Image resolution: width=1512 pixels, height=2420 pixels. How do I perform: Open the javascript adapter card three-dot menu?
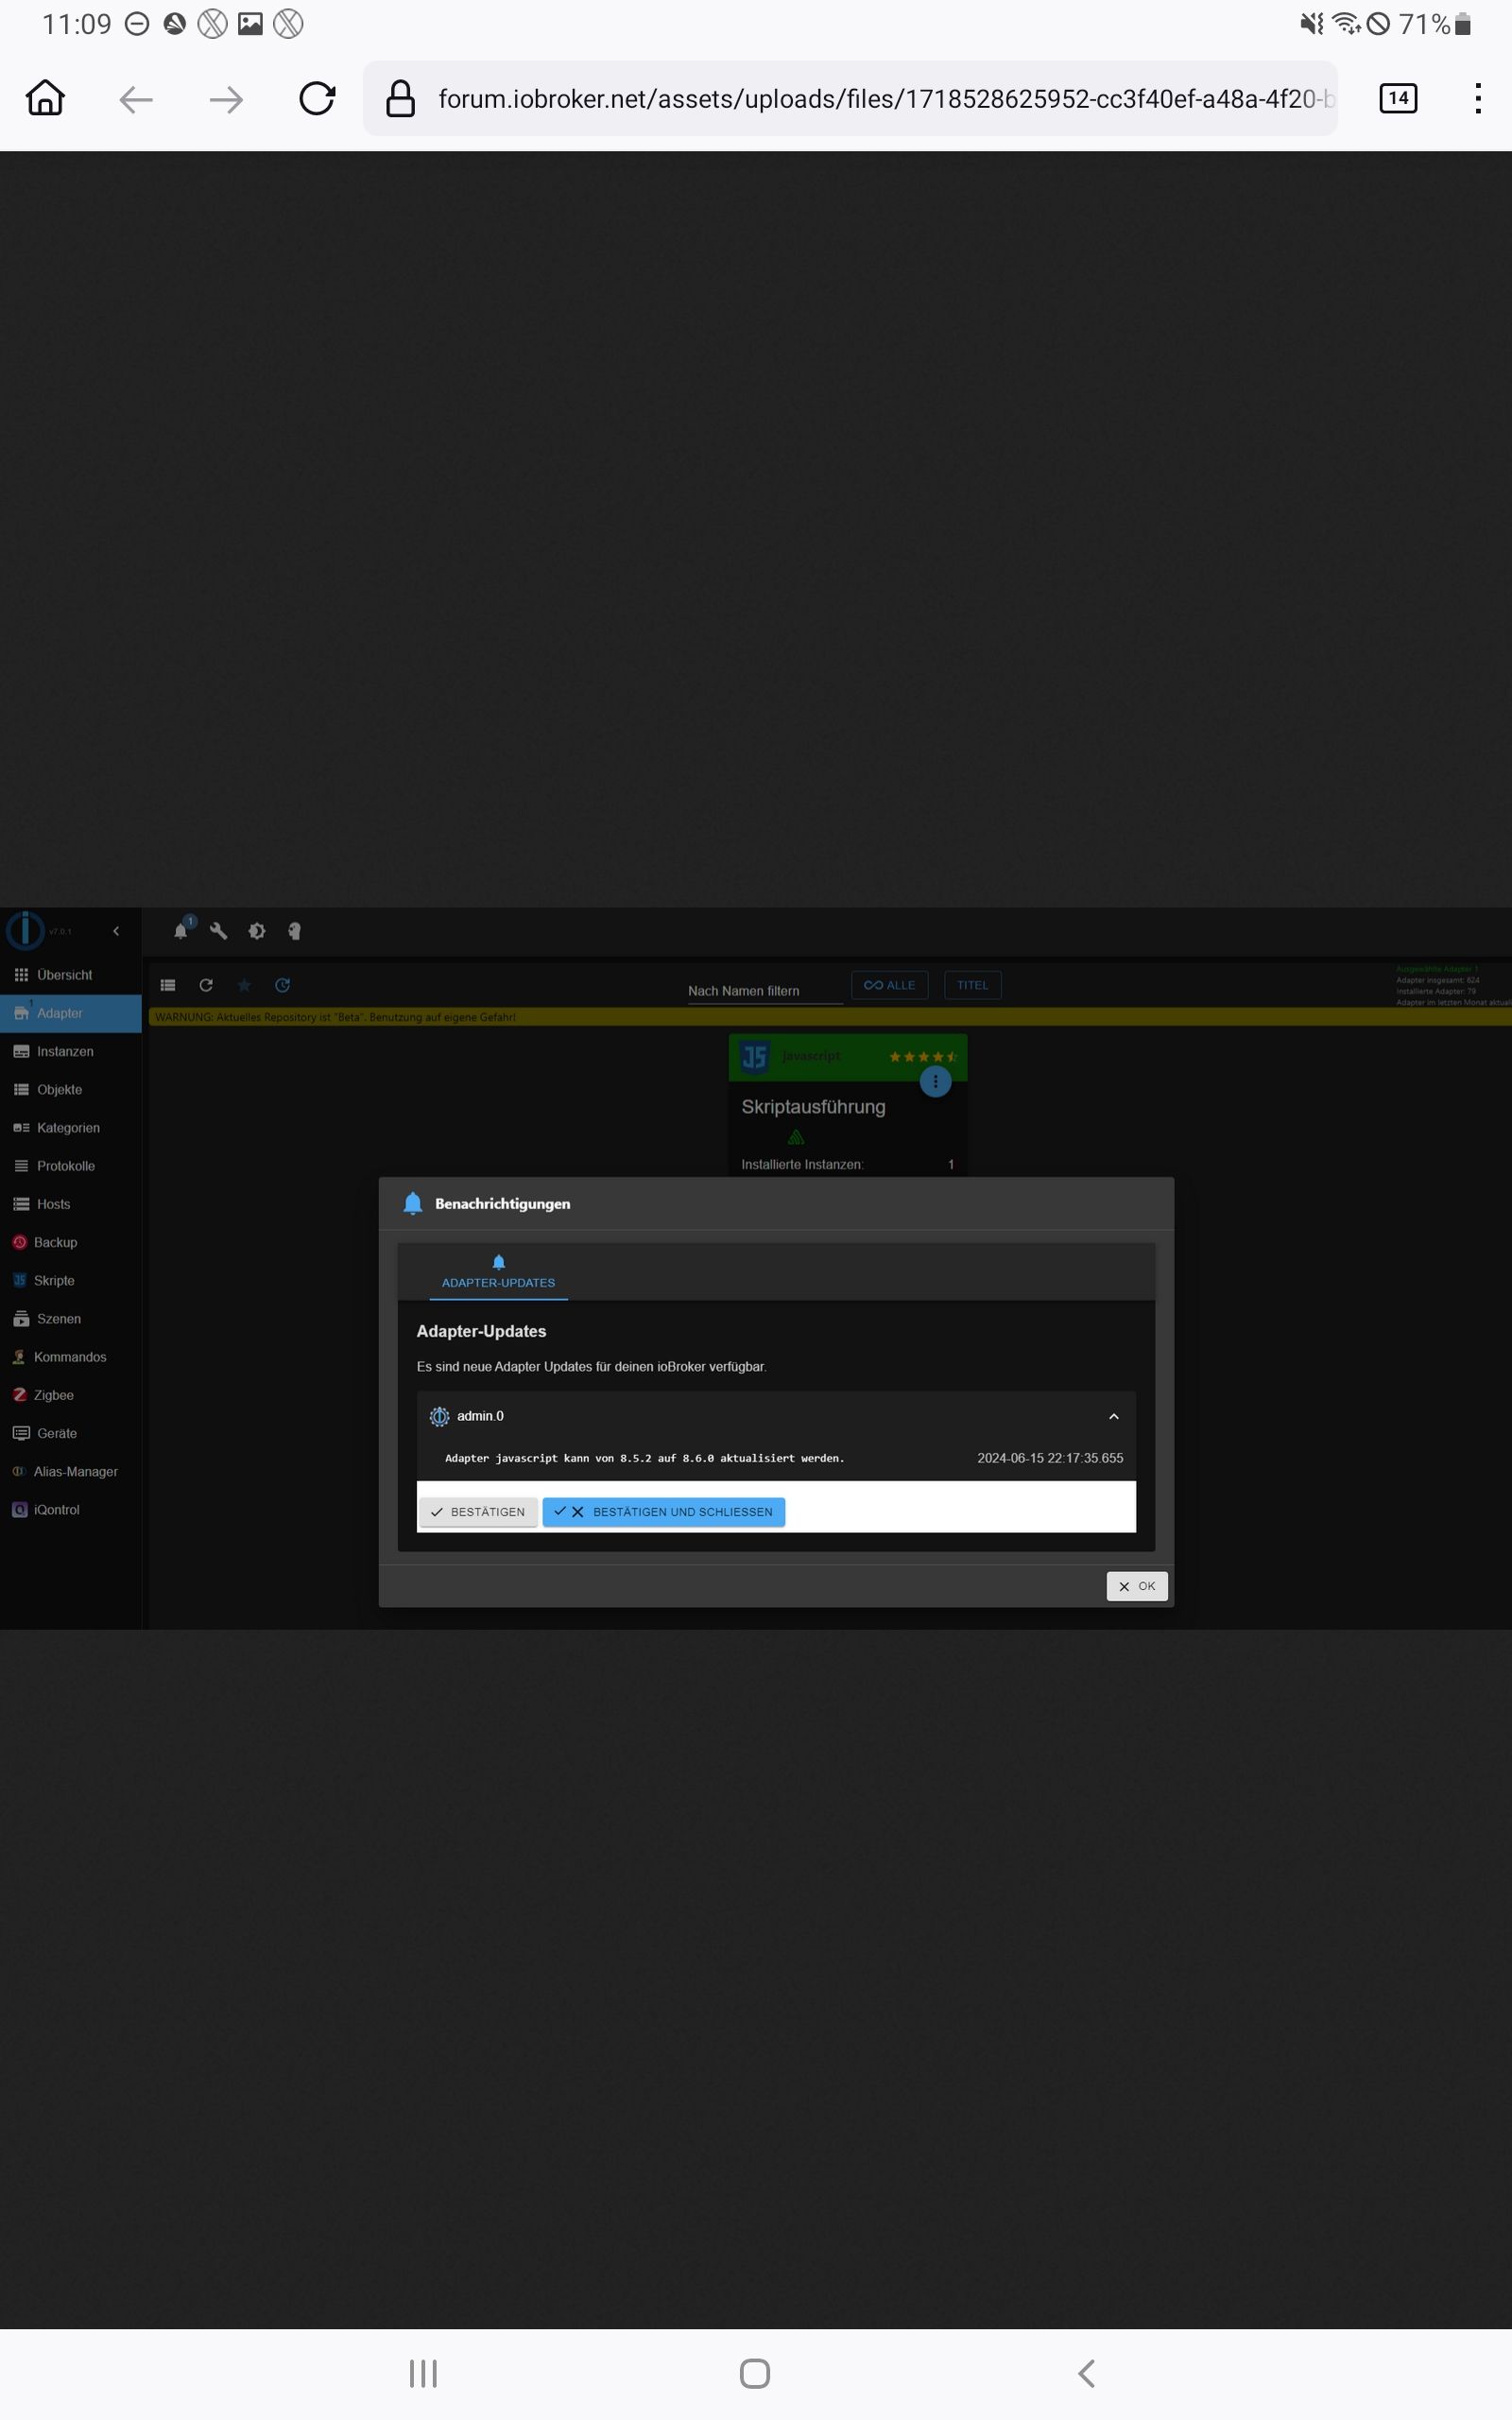(x=935, y=1082)
